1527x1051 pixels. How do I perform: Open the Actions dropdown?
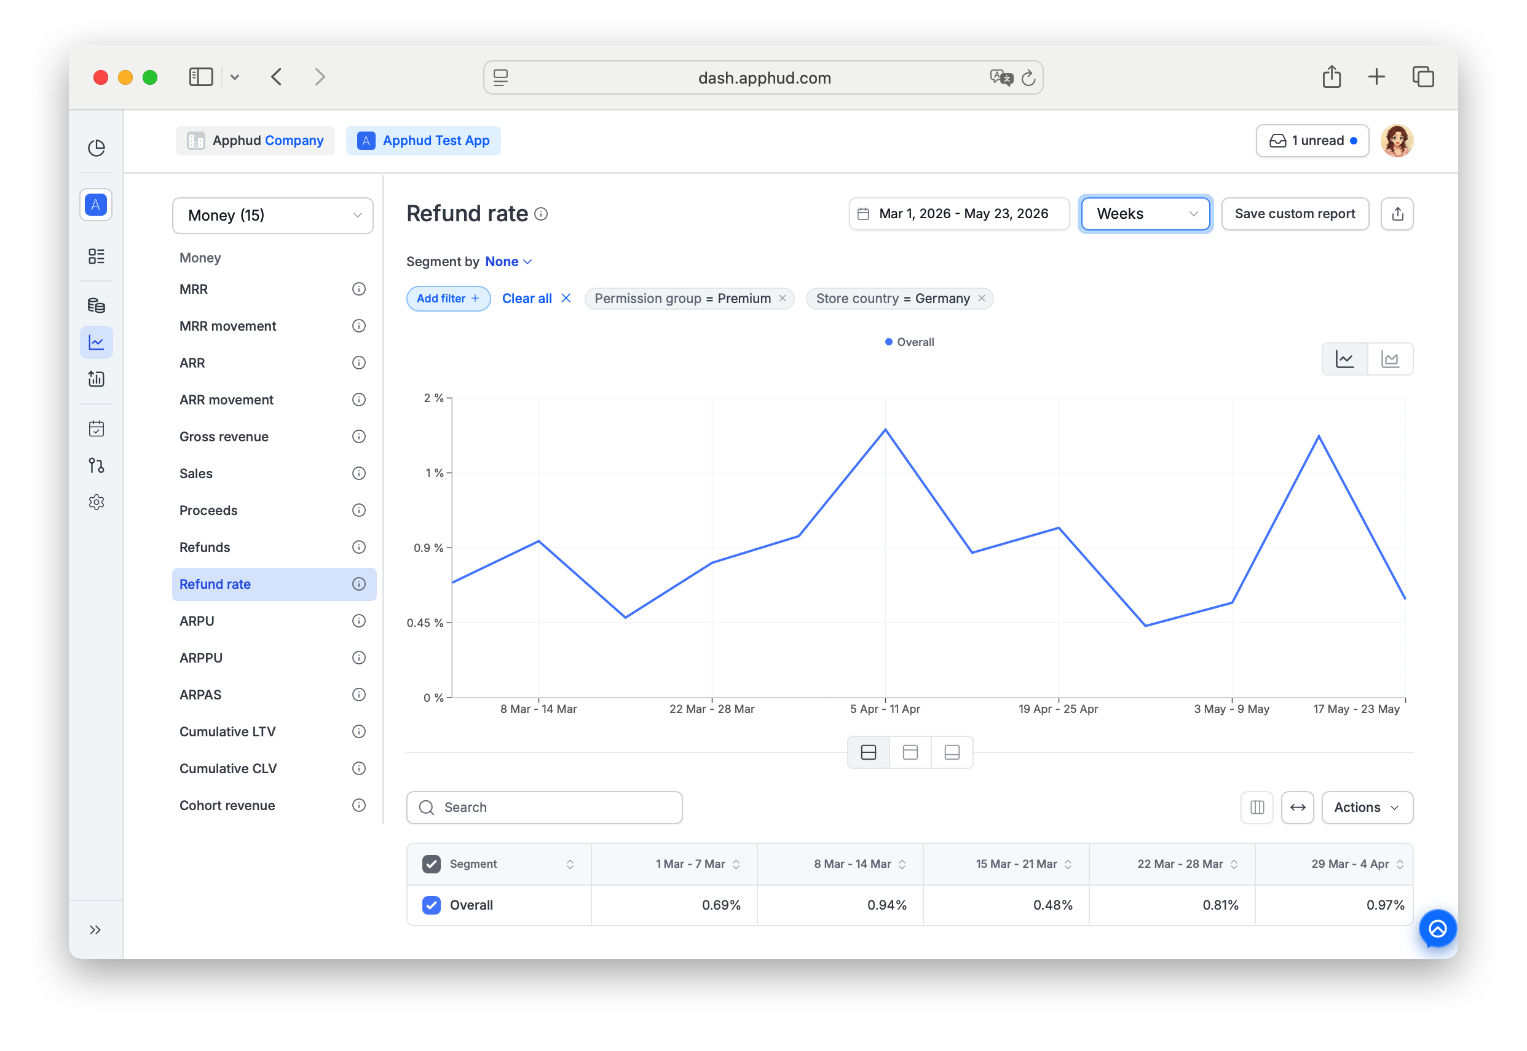pyautogui.click(x=1367, y=808)
